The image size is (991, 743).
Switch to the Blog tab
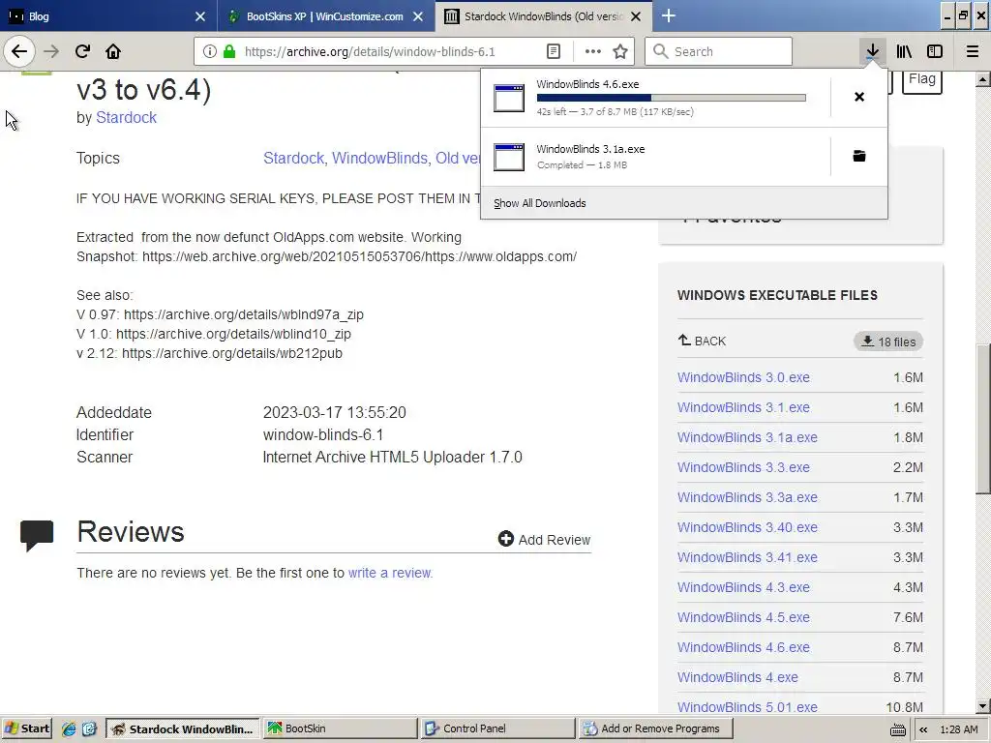click(x=108, y=15)
